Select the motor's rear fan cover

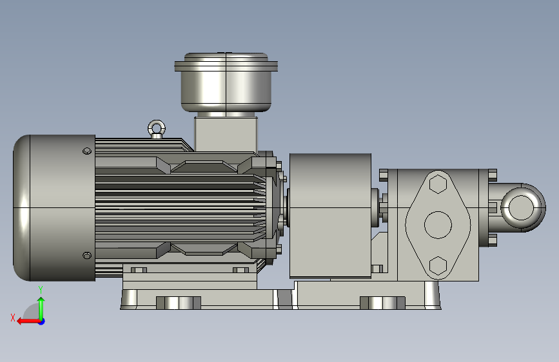point(54,207)
